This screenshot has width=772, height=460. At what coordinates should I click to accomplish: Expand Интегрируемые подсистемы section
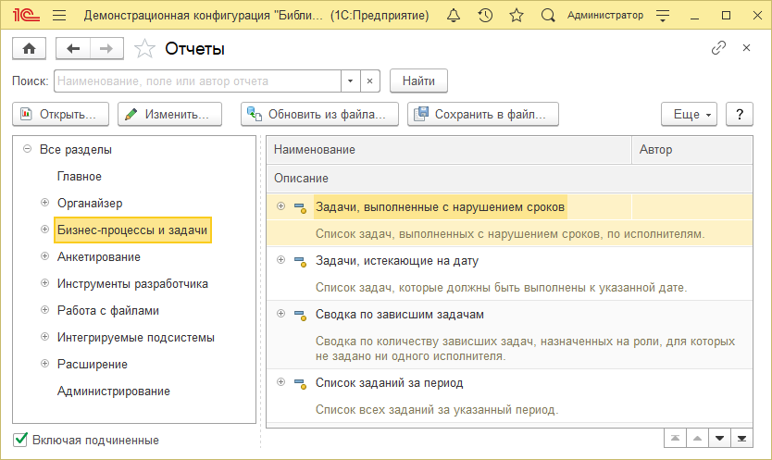44,336
